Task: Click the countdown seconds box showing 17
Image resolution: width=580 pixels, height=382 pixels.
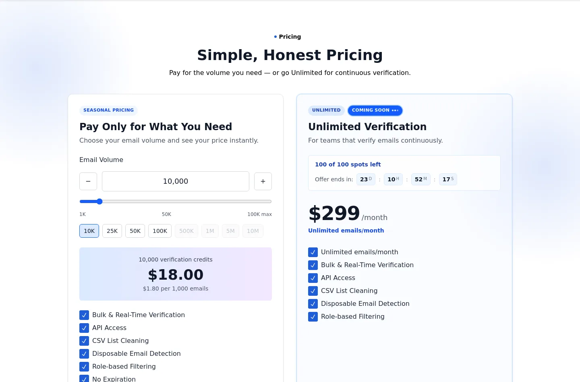Action: pyautogui.click(x=448, y=179)
